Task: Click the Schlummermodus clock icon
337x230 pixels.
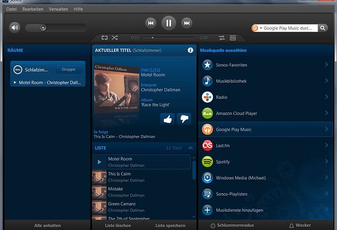Action: tap(213, 226)
